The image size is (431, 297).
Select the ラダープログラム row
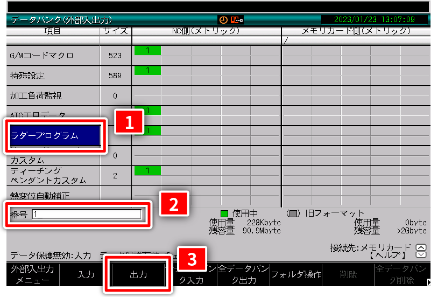tap(55, 135)
